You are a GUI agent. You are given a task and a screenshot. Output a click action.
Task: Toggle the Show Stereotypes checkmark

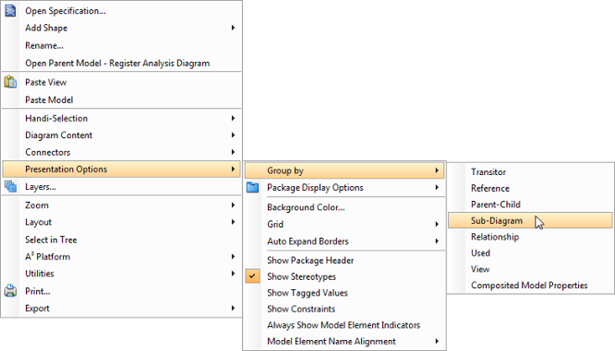[x=253, y=276]
